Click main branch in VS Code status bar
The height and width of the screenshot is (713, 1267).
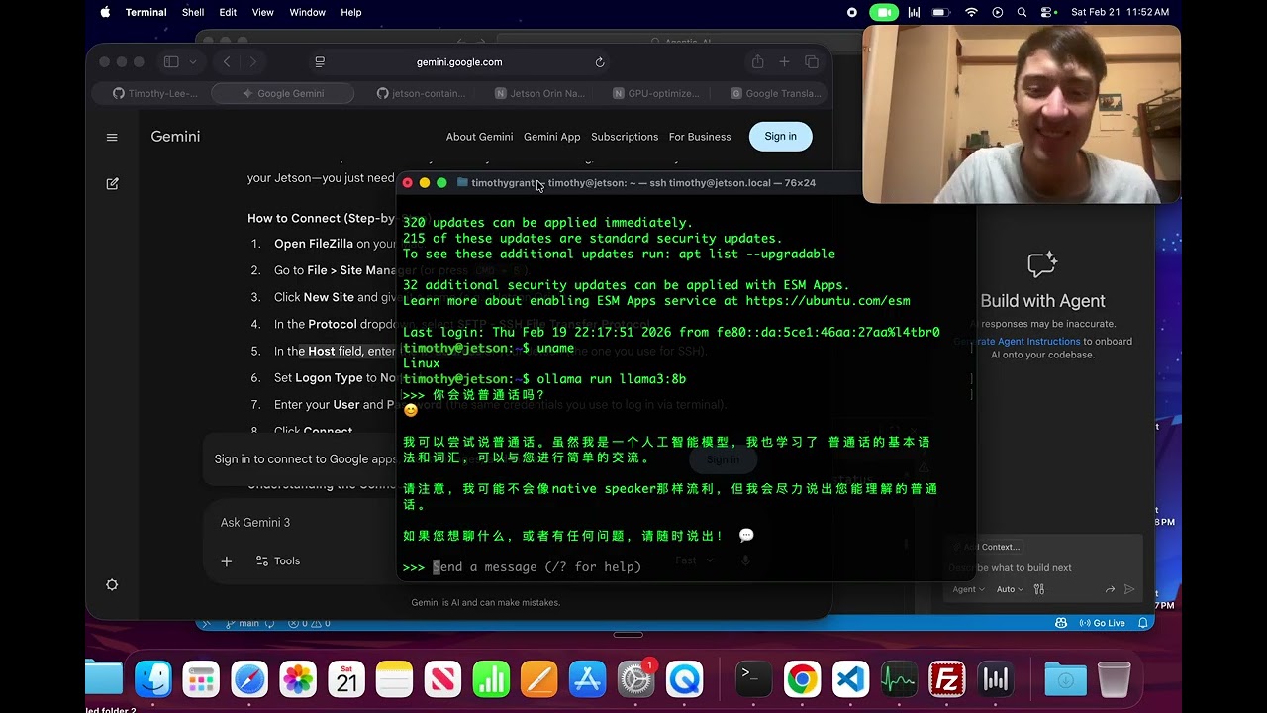pos(243,623)
